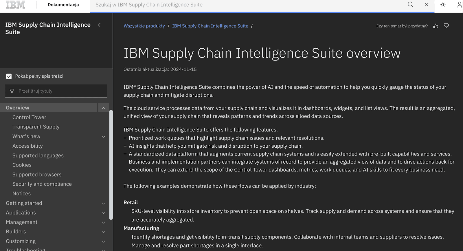Image resolution: width=463 pixels, height=251 pixels.
Task: Click the search magnifier icon
Action: tap(410, 5)
